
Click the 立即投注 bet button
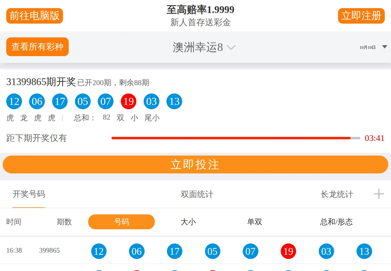(x=195, y=164)
